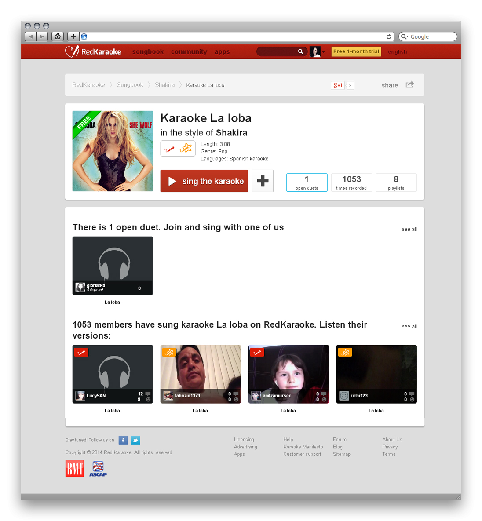Click richi123's smiley avatar icon
The height and width of the screenshot is (521, 482).
pyautogui.click(x=344, y=396)
